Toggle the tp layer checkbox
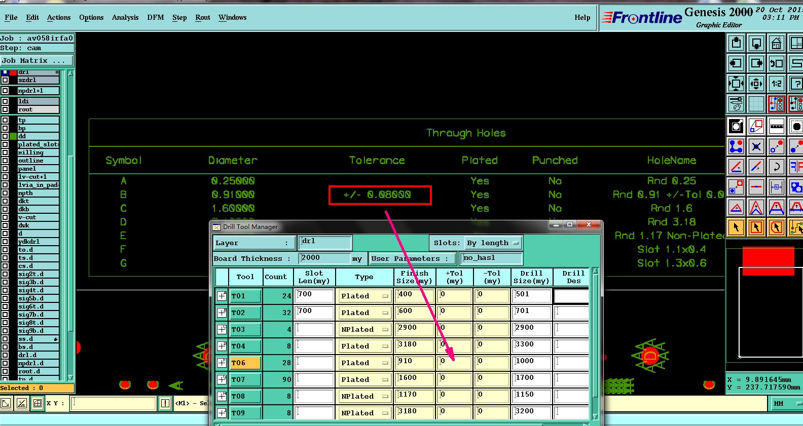Image resolution: width=803 pixels, height=426 pixels. [5, 120]
